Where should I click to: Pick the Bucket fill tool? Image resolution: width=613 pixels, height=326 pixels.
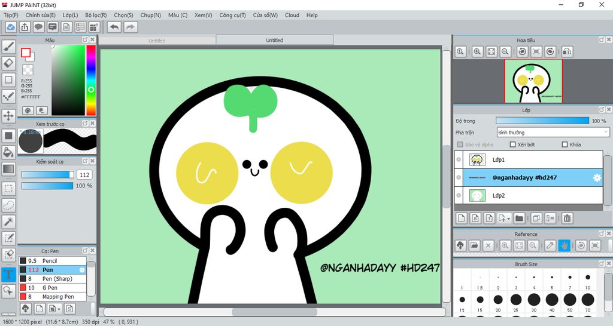click(x=8, y=152)
